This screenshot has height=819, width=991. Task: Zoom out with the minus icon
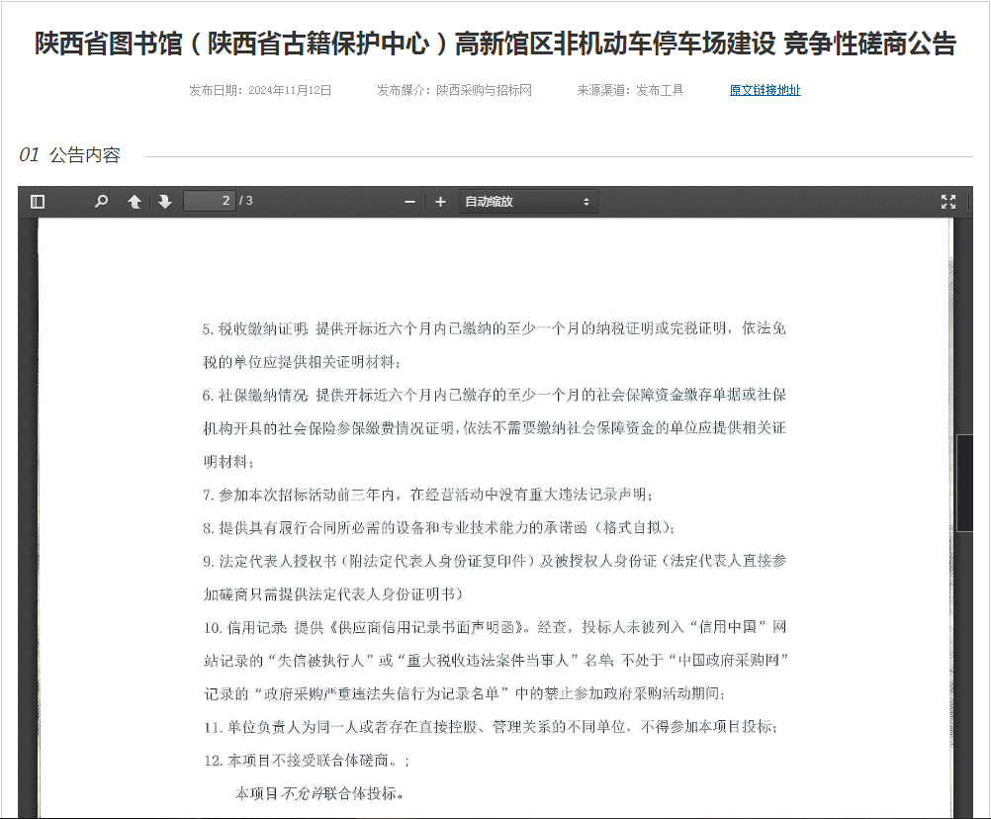[x=409, y=202]
